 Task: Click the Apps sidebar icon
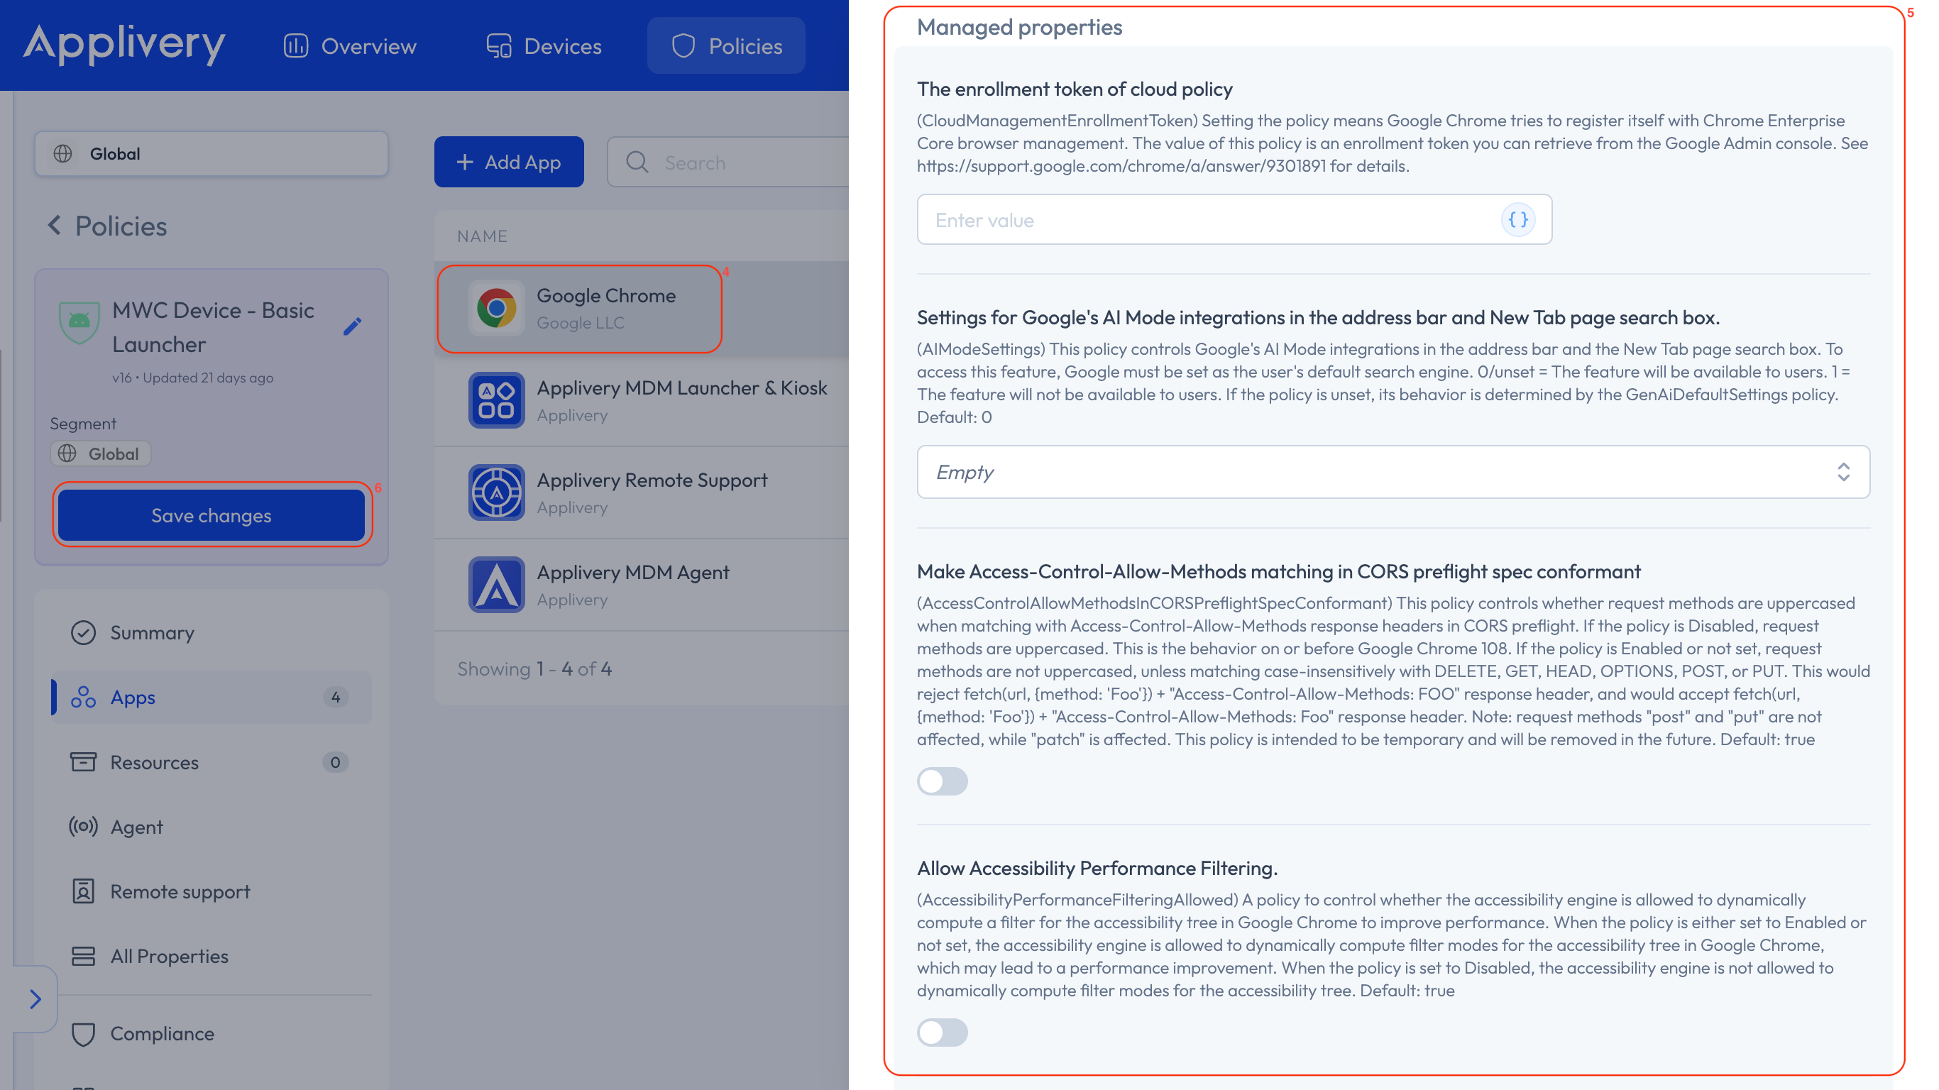pos(83,697)
